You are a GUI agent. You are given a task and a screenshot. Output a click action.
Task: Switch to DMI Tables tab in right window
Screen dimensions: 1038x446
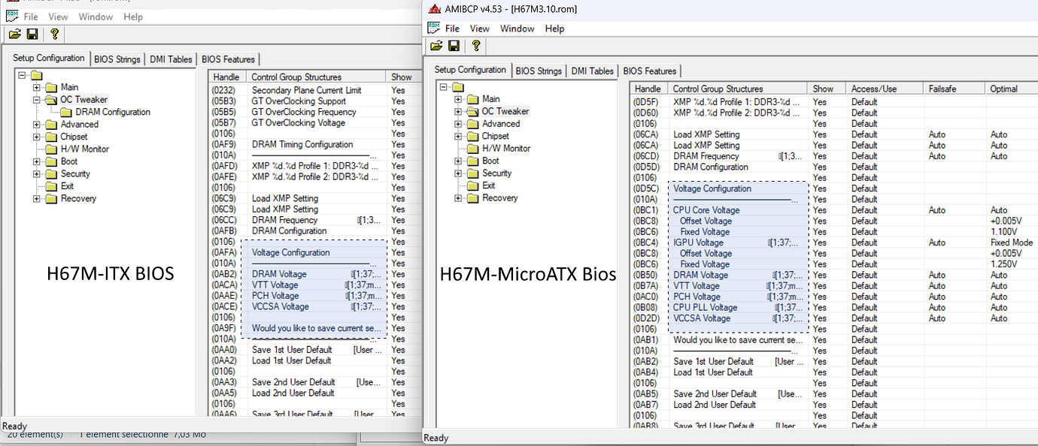592,71
